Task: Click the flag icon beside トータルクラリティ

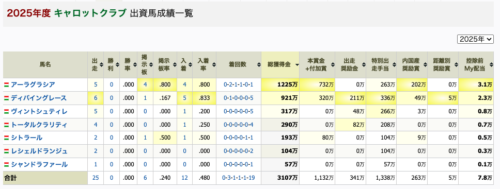Action: pos(6,125)
